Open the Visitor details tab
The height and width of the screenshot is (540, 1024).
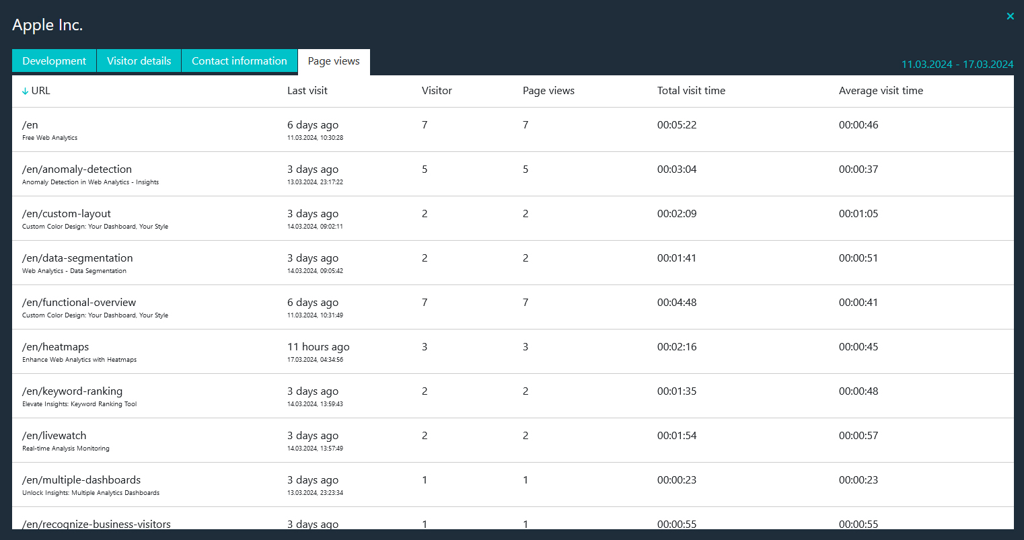click(x=139, y=61)
